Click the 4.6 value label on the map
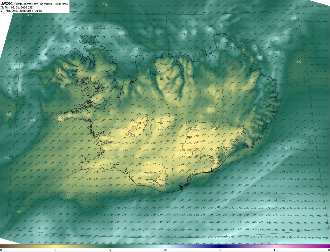 point(105,4)
